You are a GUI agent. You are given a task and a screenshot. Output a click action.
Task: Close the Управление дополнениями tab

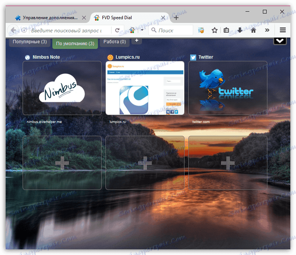84,18
